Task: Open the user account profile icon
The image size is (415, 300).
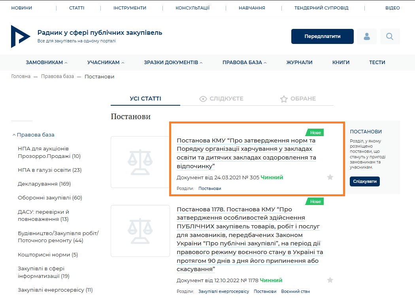Action: [366, 36]
